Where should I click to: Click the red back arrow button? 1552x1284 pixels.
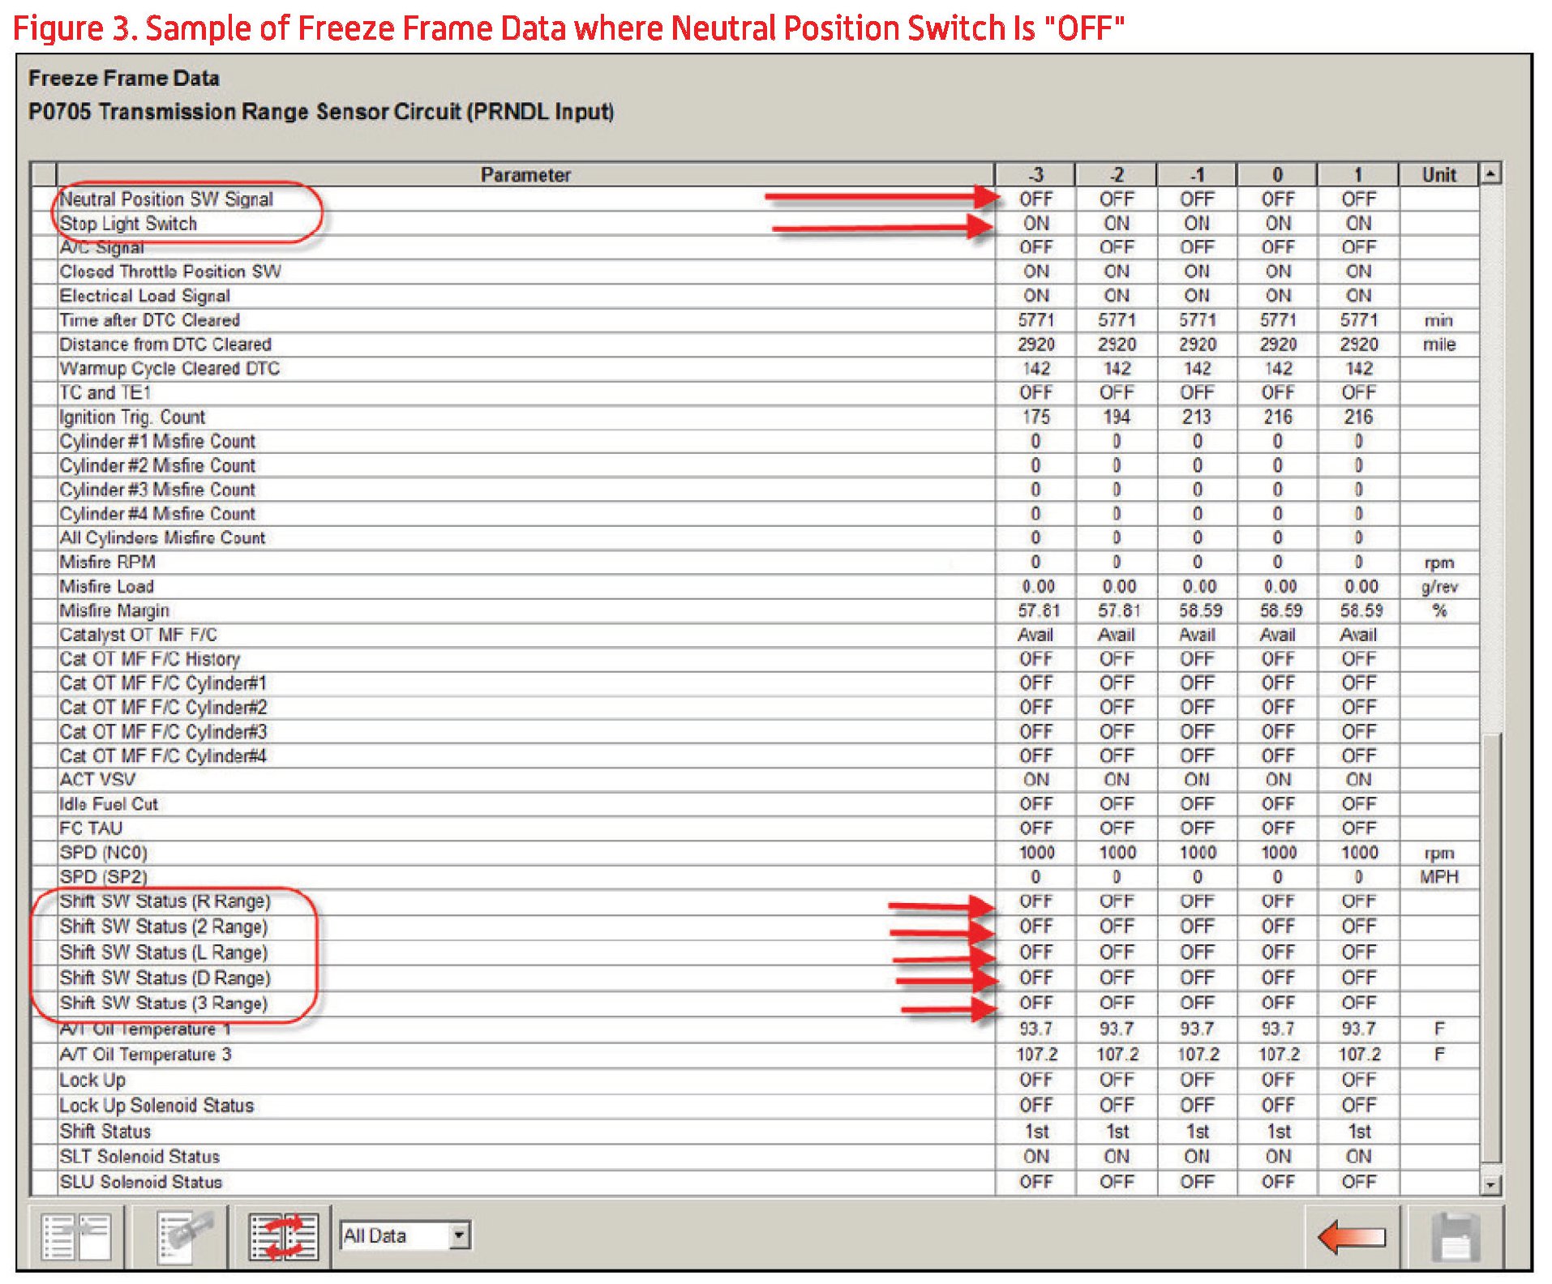coord(1352,1237)
